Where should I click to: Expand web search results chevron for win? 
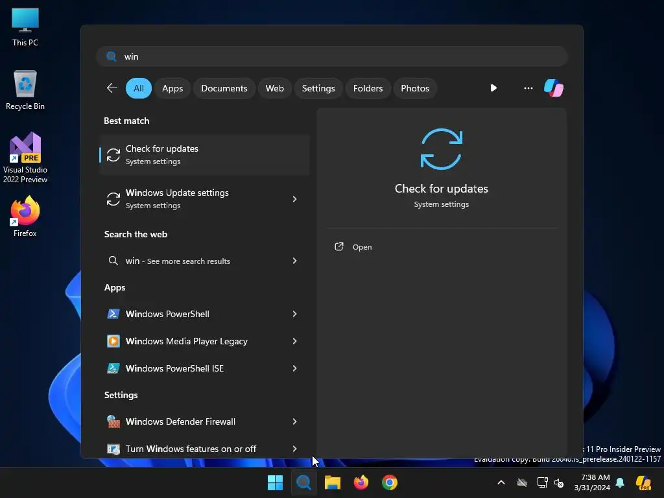295,261
